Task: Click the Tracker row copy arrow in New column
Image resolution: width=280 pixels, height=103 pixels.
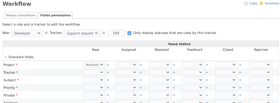Action: point(108,73)
